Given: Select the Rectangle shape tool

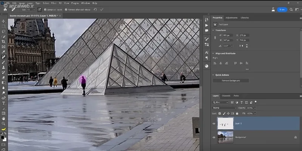Looking at the screenshot, I should pyautogui.click(x=3, y=113).
